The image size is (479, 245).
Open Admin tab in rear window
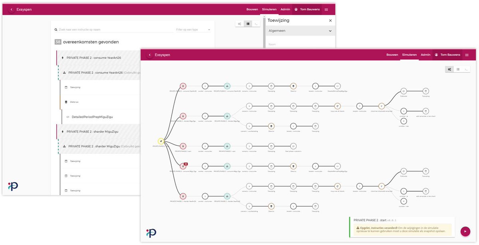pyautogui.click(x=285, y=9)
